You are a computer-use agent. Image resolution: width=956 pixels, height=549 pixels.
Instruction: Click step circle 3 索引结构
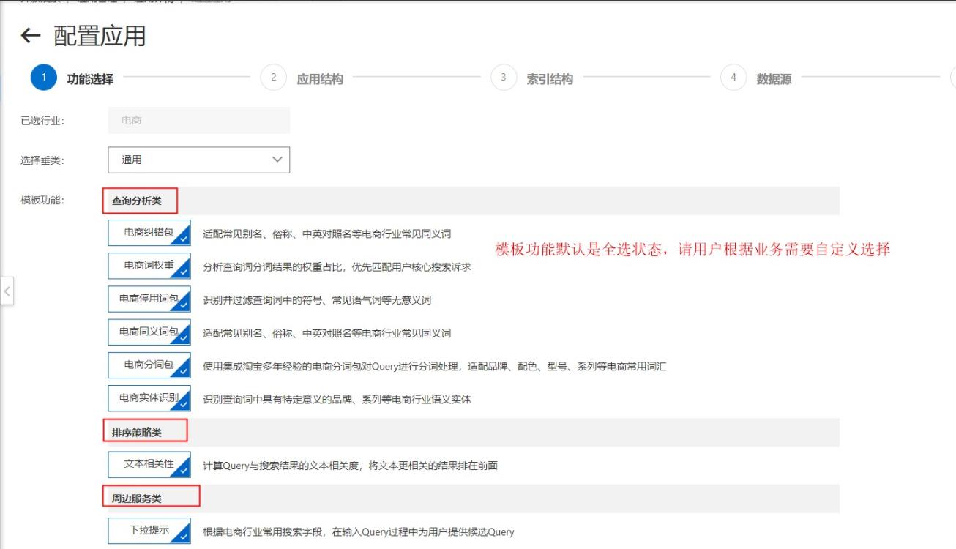click(504, 77)
